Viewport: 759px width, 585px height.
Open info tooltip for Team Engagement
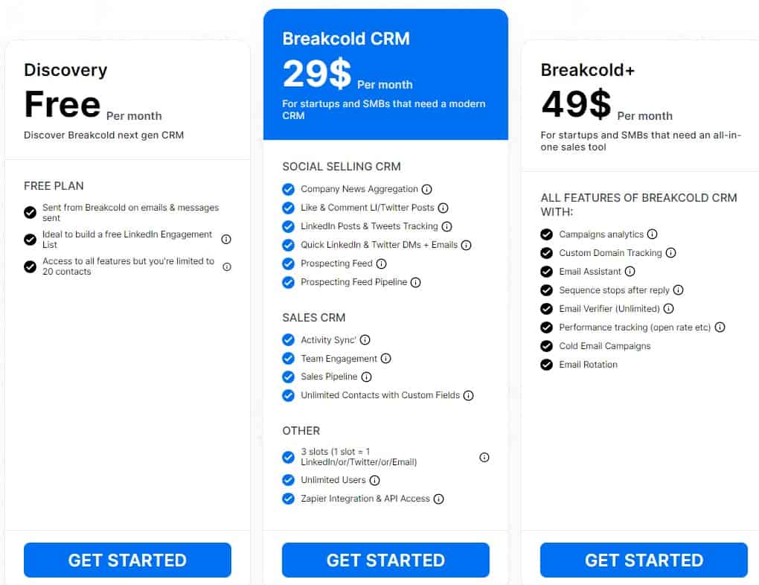click(386, 359)
